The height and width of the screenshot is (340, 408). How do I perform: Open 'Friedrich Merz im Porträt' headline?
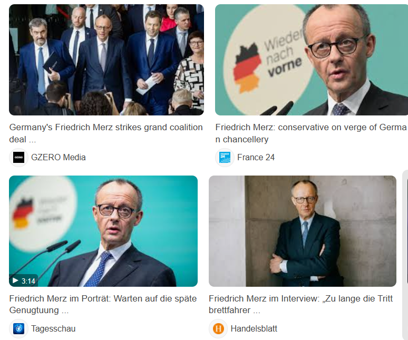(103, 304)
